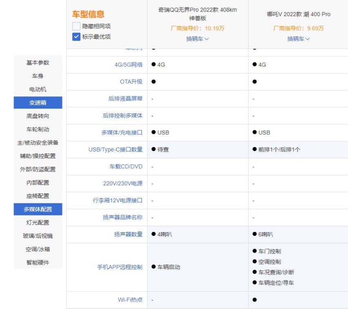This screenshot has width=348, height=309.
Task: Click the 车况查询/诊断 entry
Action: point(276,272)
